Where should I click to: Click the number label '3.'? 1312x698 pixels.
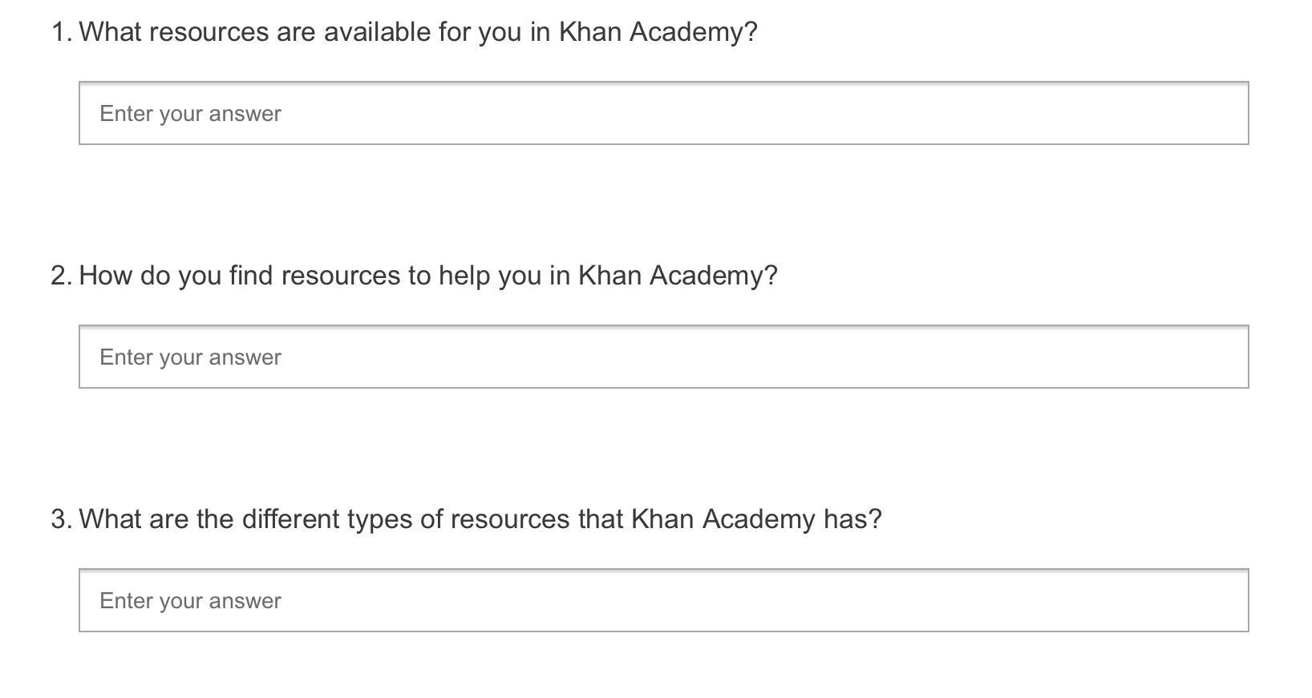tap(62, 519)
